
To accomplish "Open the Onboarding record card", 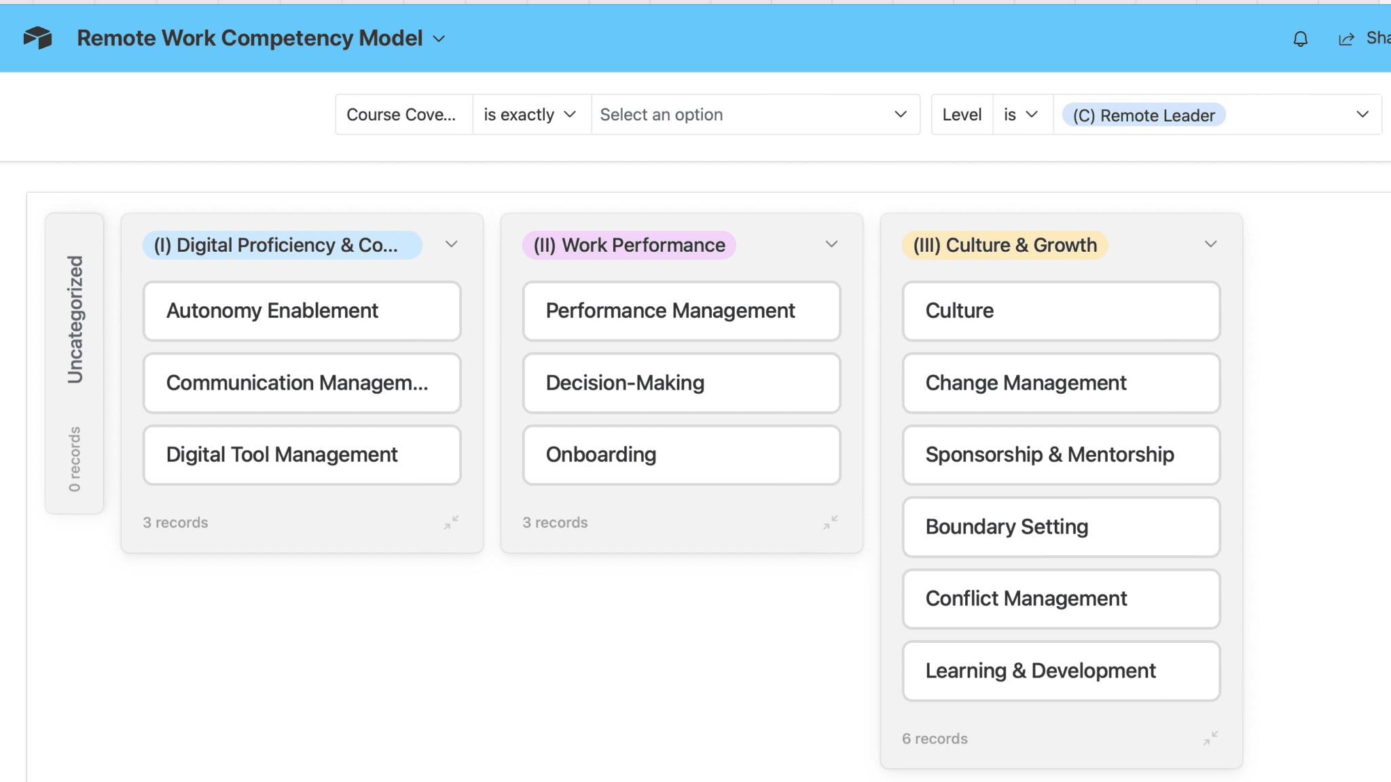I will [x=681, y=455].
